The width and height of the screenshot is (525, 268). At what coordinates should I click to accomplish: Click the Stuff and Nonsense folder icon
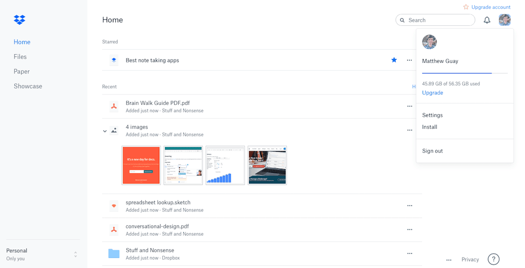tap(114, 254)
